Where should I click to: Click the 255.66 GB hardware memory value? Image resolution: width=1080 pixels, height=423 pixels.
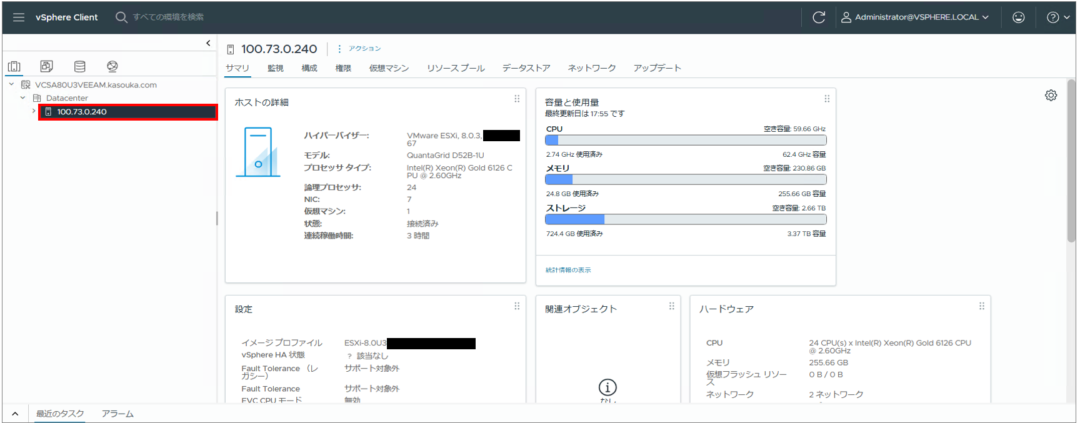point(828,362)
